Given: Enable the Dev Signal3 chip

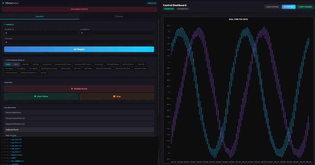Looking at the screenshot, I should point(33,69).
